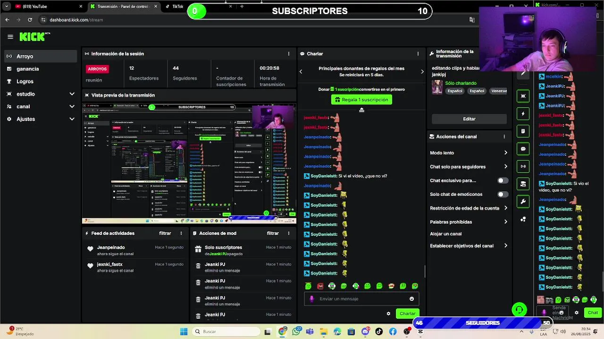Image resolution: width=604 pixels, height=339 pixels.
Task: Select Arroyo in the sidebar
Action: click(40, 56)
